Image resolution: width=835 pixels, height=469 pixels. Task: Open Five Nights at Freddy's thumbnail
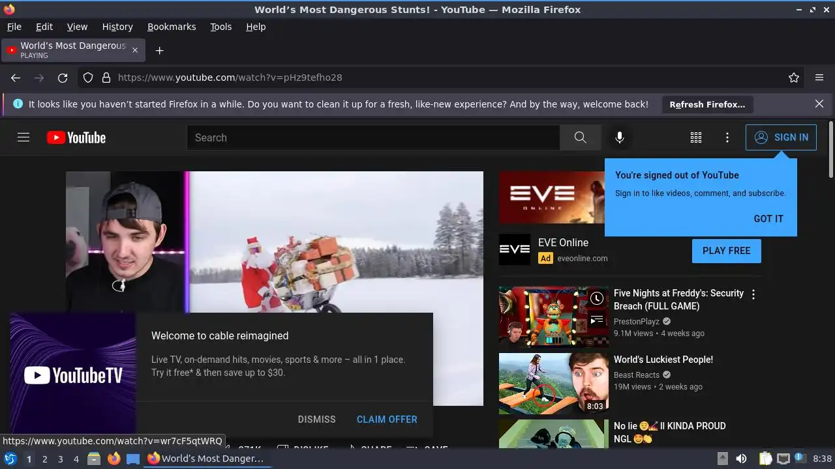click(x=554, y=317)
